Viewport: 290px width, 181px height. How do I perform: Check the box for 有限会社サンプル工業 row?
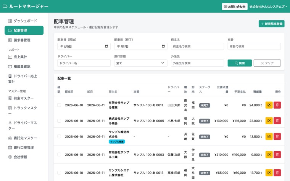(59, 154)
